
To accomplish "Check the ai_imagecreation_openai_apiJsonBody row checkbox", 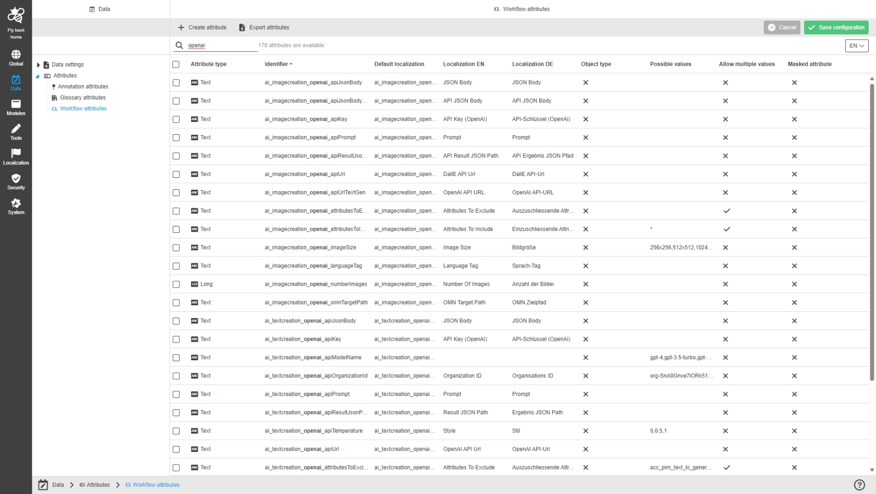I will point(176,83).
